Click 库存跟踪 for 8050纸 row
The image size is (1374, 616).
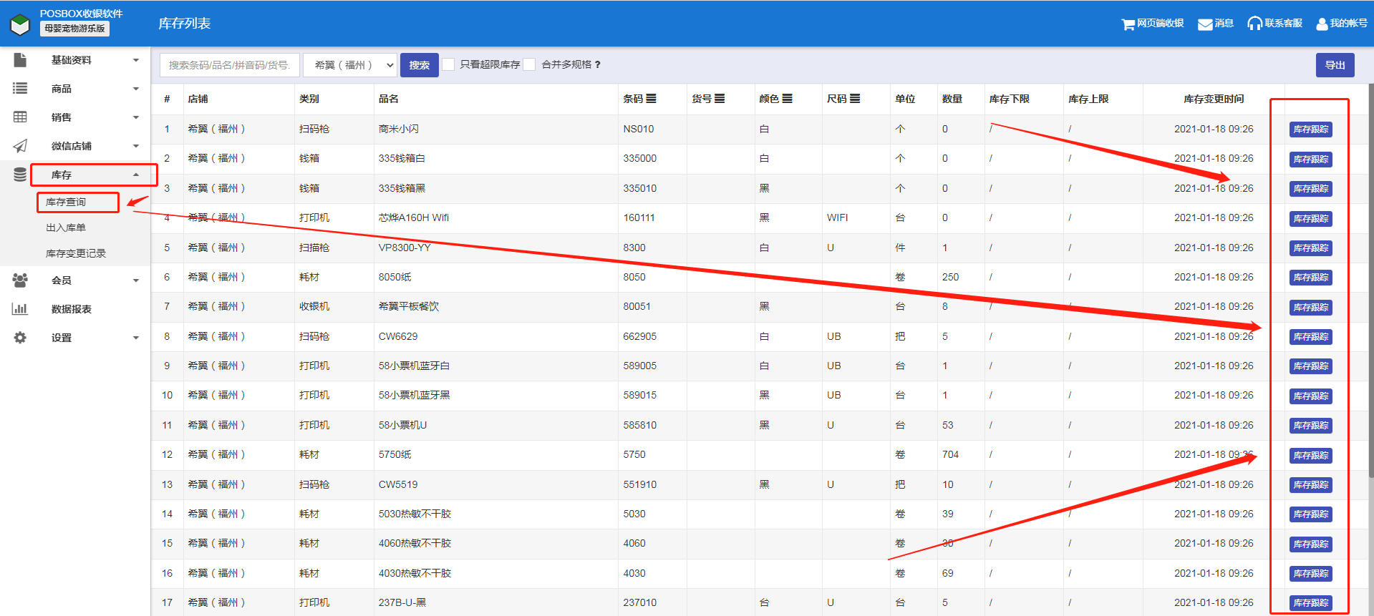[x=1311, y=278]
